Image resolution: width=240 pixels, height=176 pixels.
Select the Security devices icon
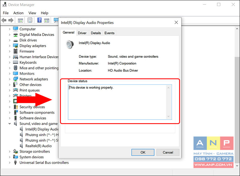click(16, 107)
